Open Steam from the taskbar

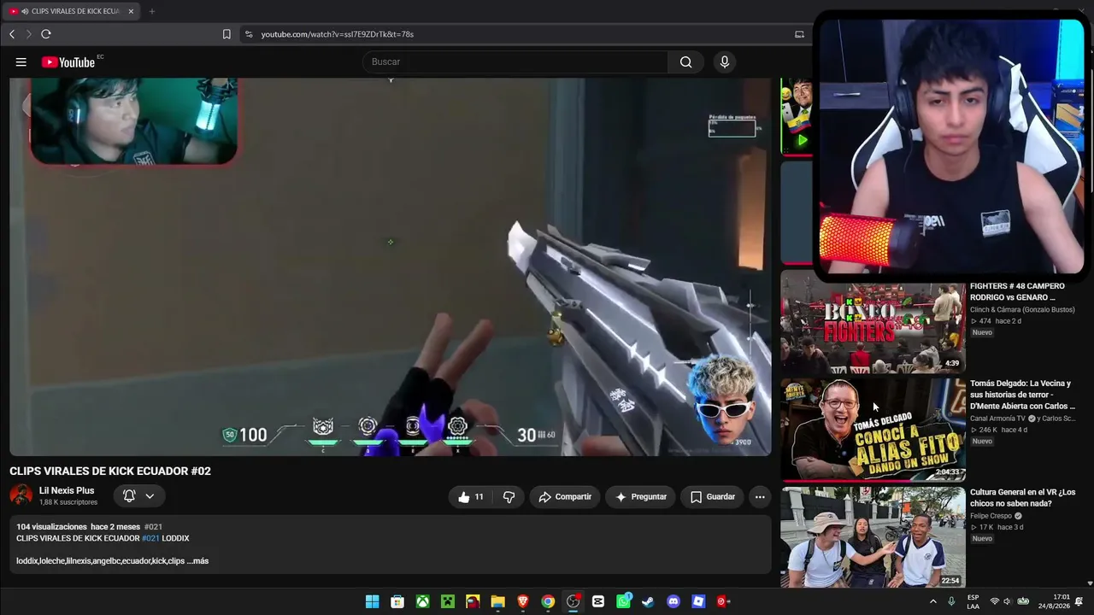[x=648, y=601]
